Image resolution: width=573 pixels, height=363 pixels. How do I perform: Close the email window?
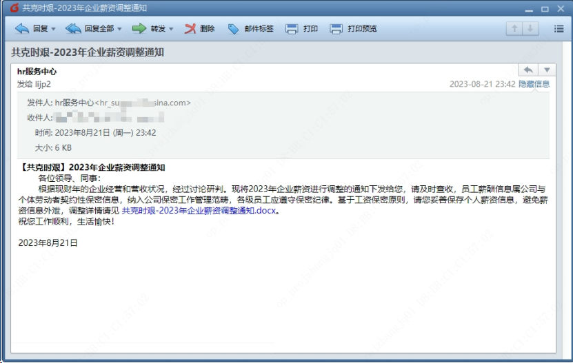tap(561, 8)
